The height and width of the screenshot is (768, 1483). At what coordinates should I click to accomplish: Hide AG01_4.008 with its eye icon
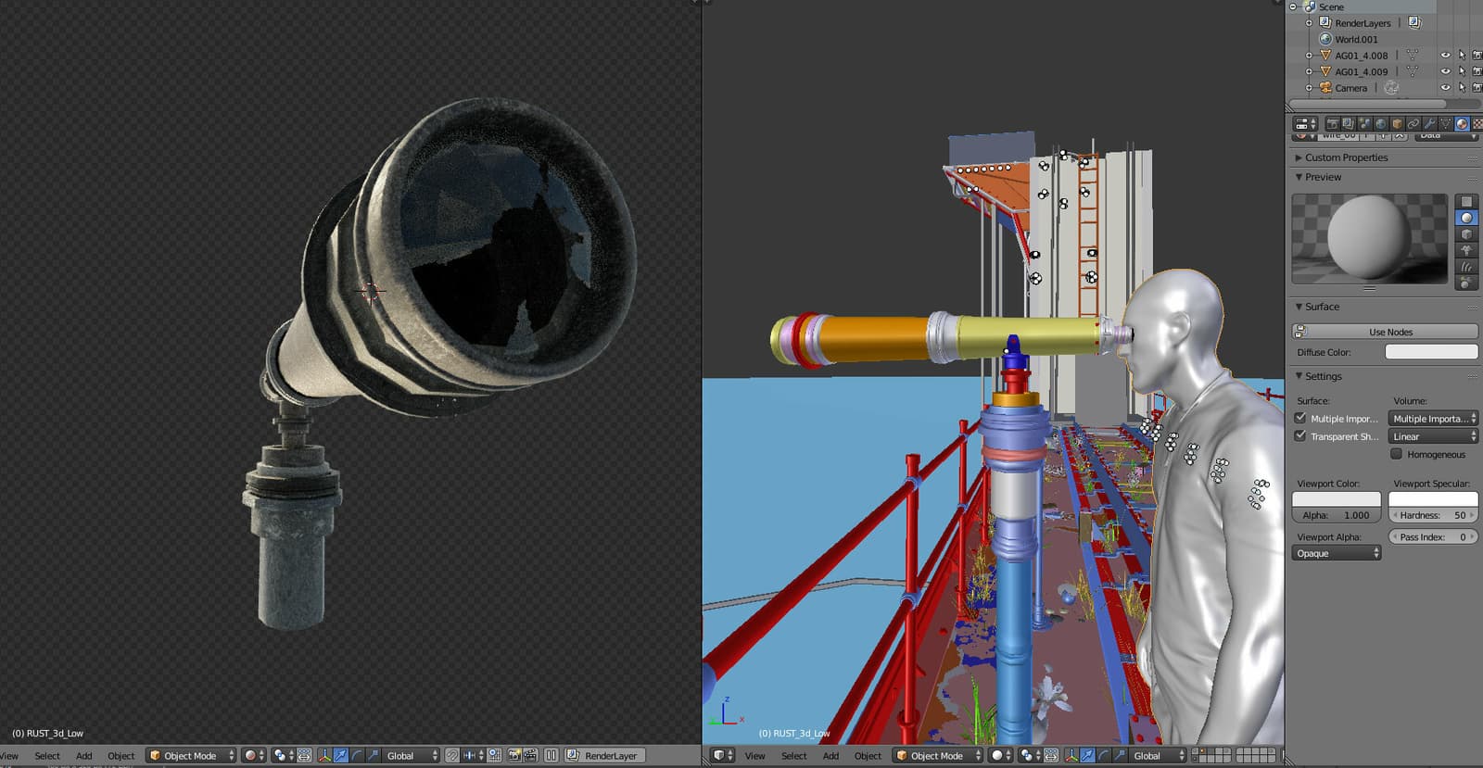(1445, 56)
